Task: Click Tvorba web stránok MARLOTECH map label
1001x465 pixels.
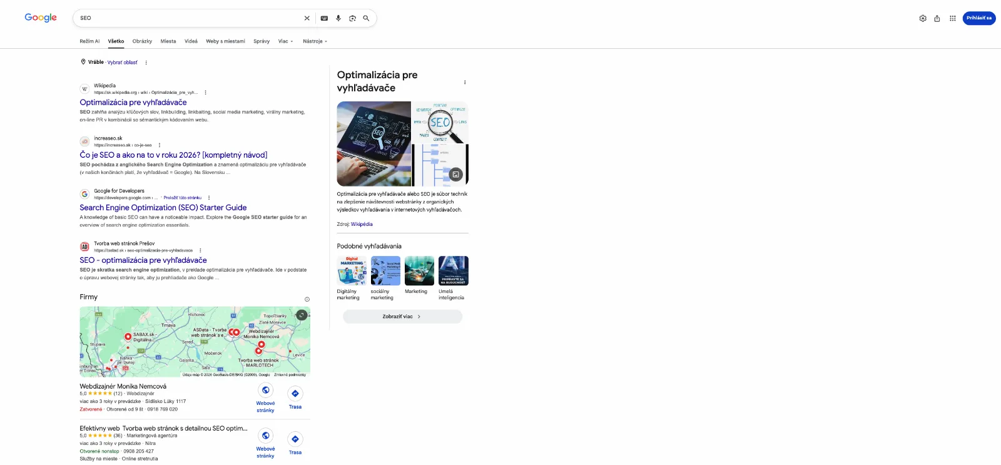Action: (x=259, y=362)
